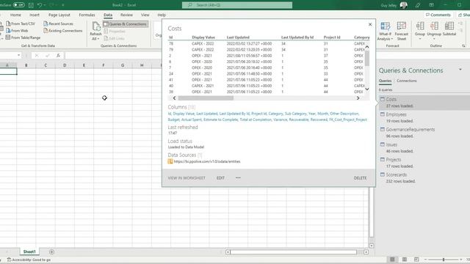The width and height of the screenshot is (470, 264).
Task: Click the Insert Function fx icon
Action: point(58,56)
